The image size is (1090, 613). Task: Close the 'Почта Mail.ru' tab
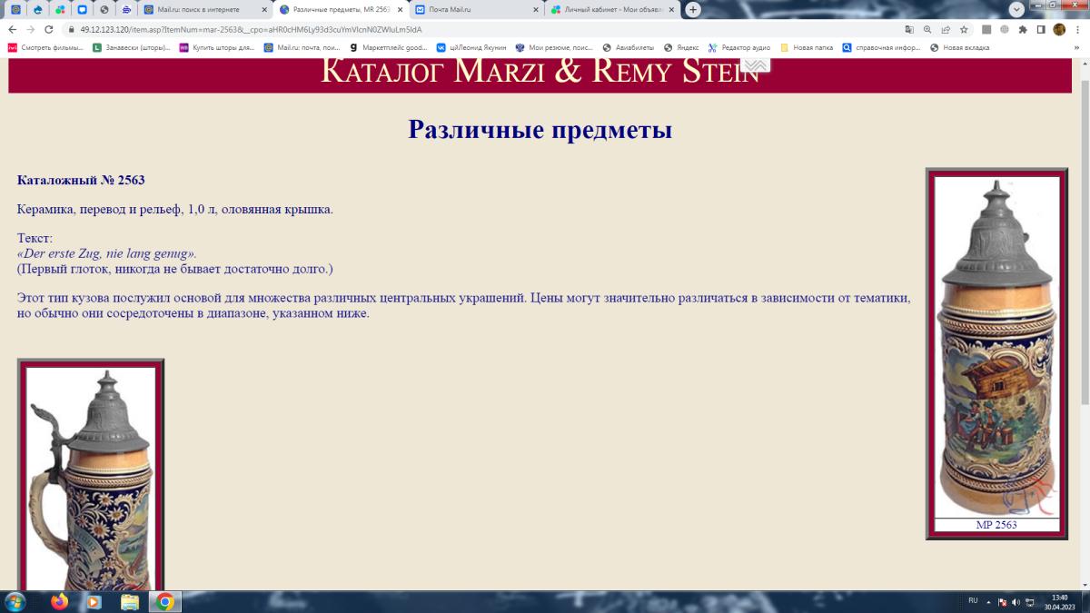point(535,10)
